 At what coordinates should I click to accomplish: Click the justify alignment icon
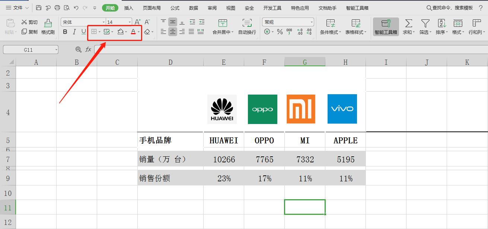[x=191, y=32]
